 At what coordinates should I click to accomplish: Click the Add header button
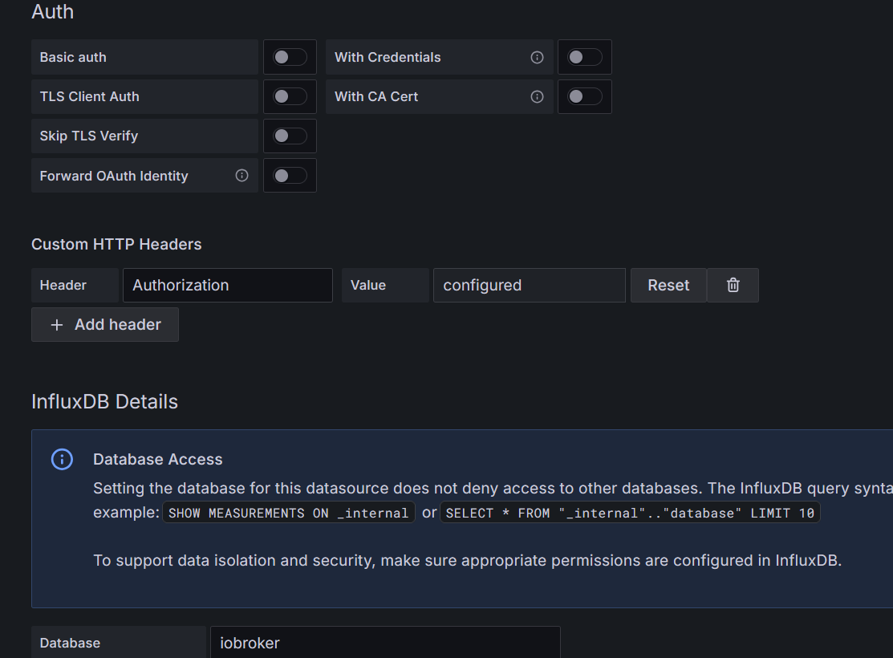[105, 325]
